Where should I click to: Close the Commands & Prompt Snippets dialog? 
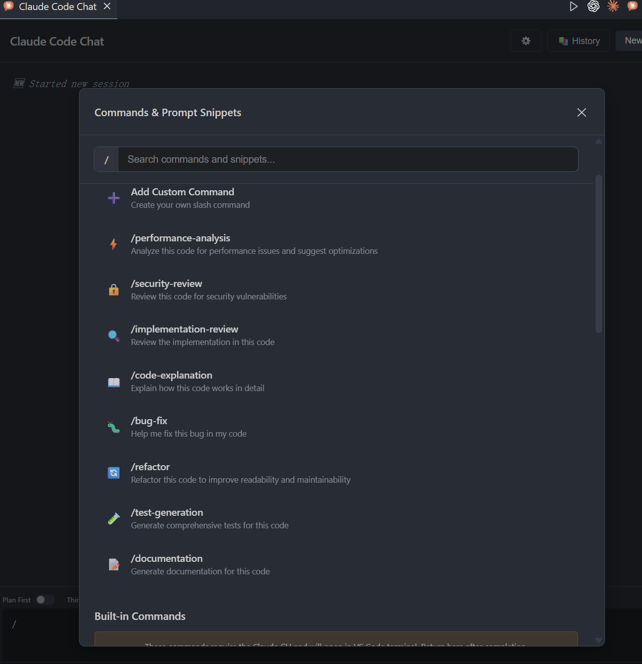[581, 113]
